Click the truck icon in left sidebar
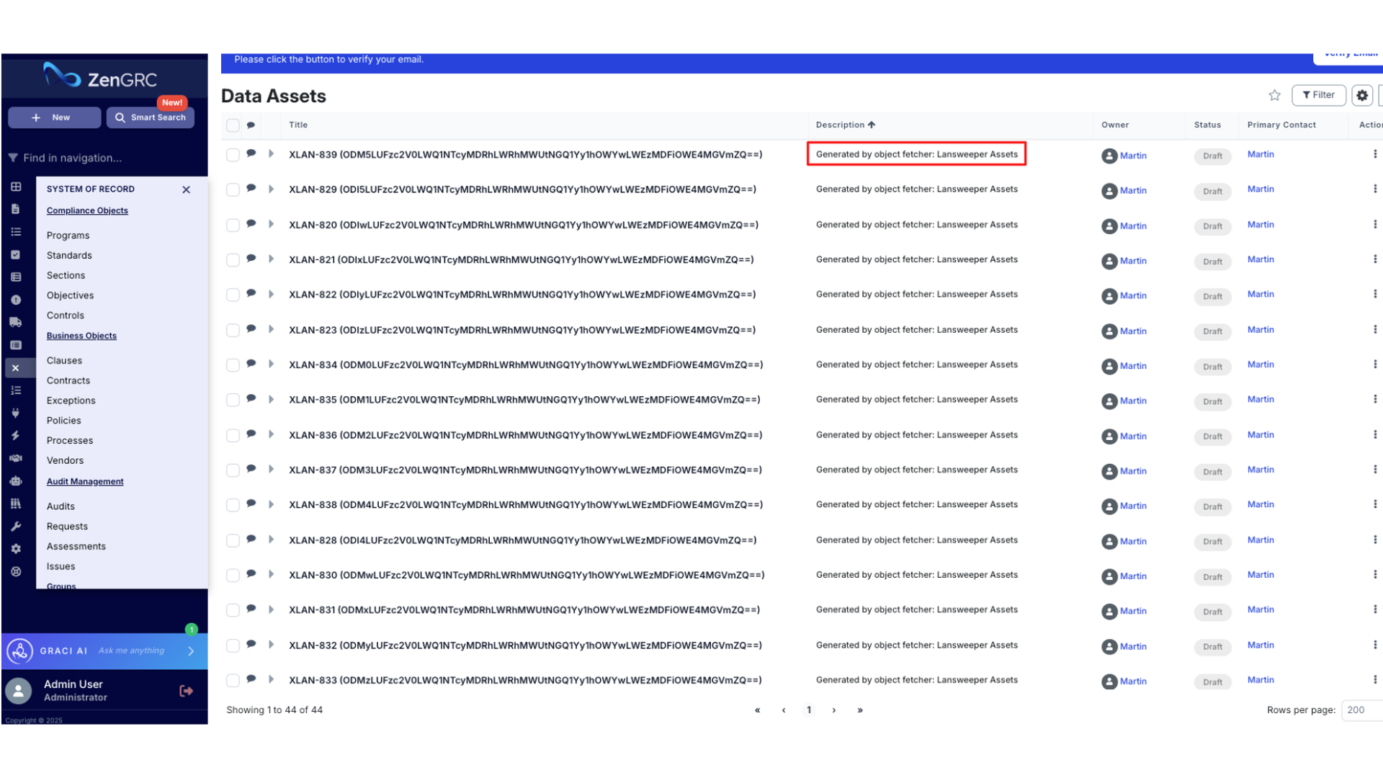Image resolution: width=1383 pixels, height=778 pixels. [16, 322]
